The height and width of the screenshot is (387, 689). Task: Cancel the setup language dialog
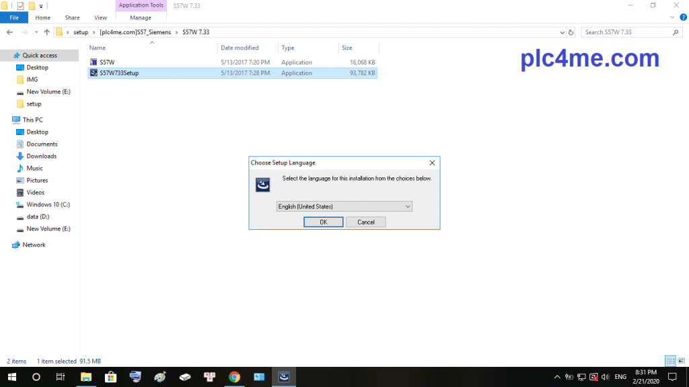365,222
